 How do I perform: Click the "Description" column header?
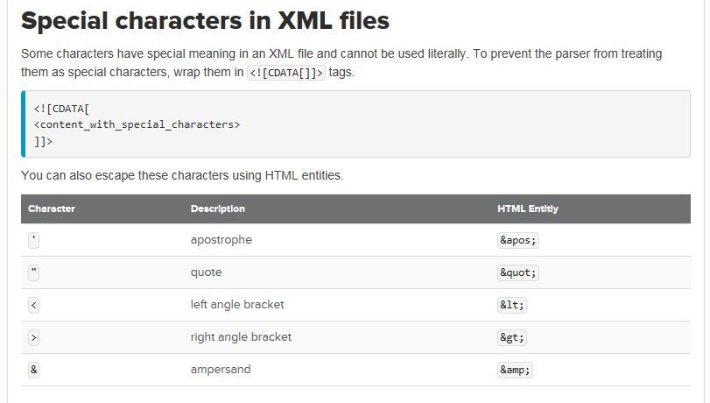(217, 209)
